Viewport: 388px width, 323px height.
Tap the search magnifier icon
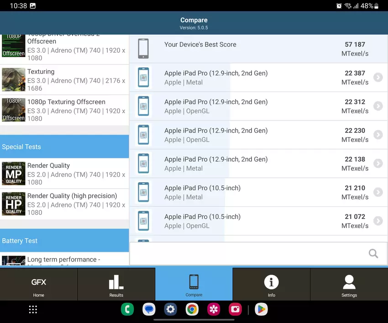tap(373, 254)
